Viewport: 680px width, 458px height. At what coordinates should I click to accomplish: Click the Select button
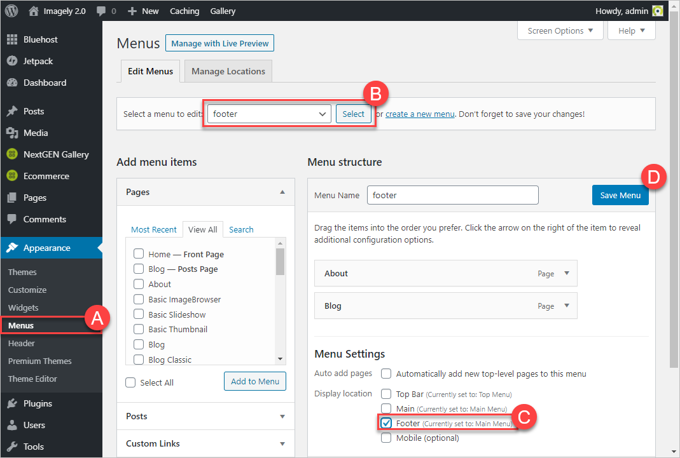[x=353, y=114]
